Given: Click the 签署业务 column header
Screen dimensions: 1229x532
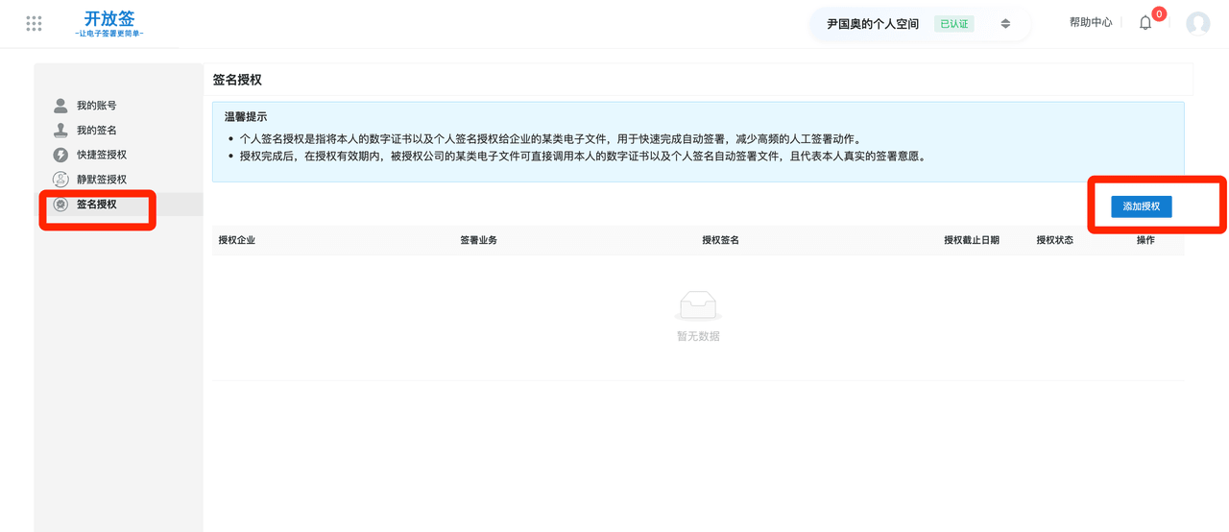Looking at the screenshot, I should click(x=479, y=240).
